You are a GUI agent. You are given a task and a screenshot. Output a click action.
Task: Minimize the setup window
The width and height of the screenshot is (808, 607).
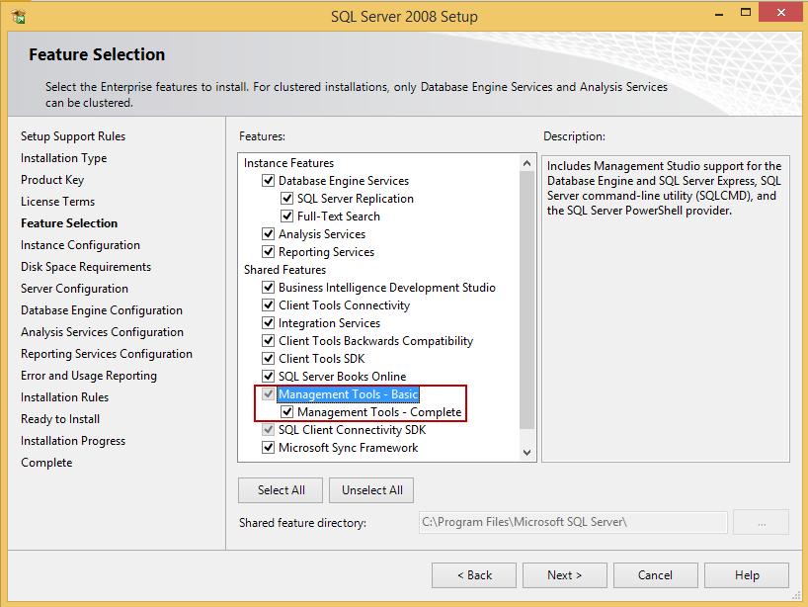(719, 14)
